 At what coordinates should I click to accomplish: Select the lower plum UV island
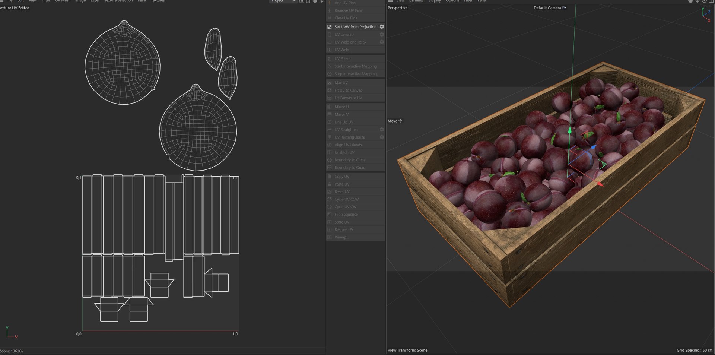tap(198, 129)
